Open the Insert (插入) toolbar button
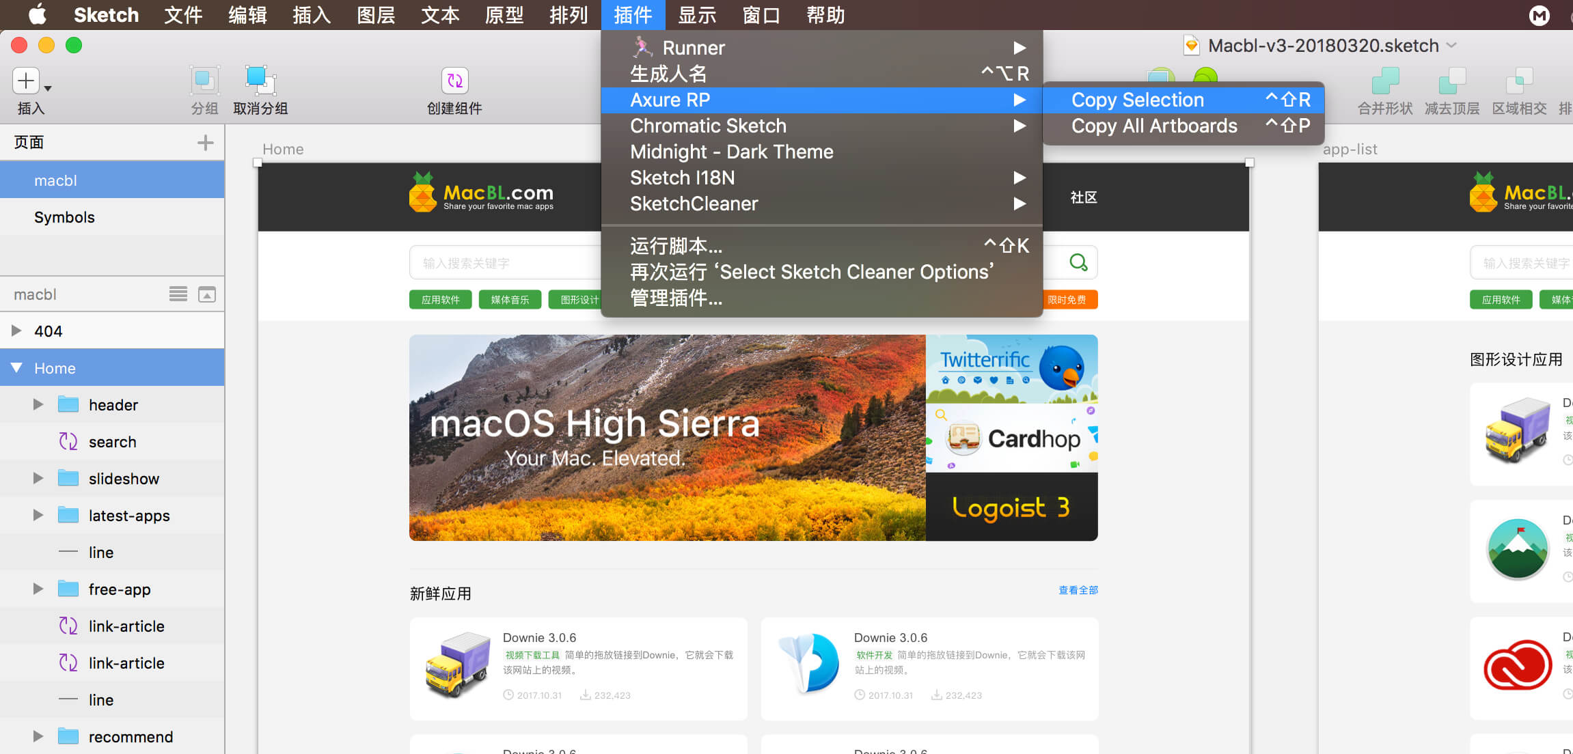Viewport: 1573px width, 754px height. coord(26,81)
